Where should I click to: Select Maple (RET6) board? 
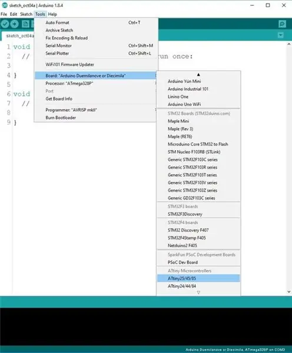tap(198, 136)
